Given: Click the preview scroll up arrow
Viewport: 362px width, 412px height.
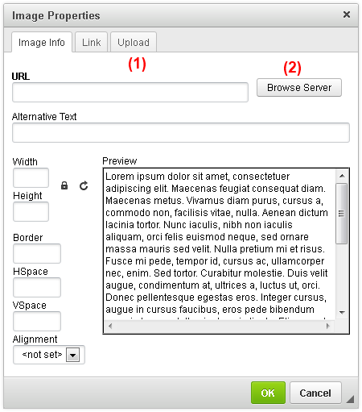Looking at the screenshot, I should pyautogui.click(x=342, y=176).
